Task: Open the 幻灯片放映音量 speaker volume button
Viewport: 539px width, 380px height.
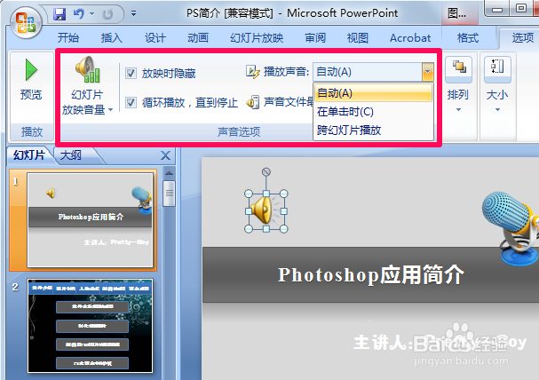Action: click(87, 86)
